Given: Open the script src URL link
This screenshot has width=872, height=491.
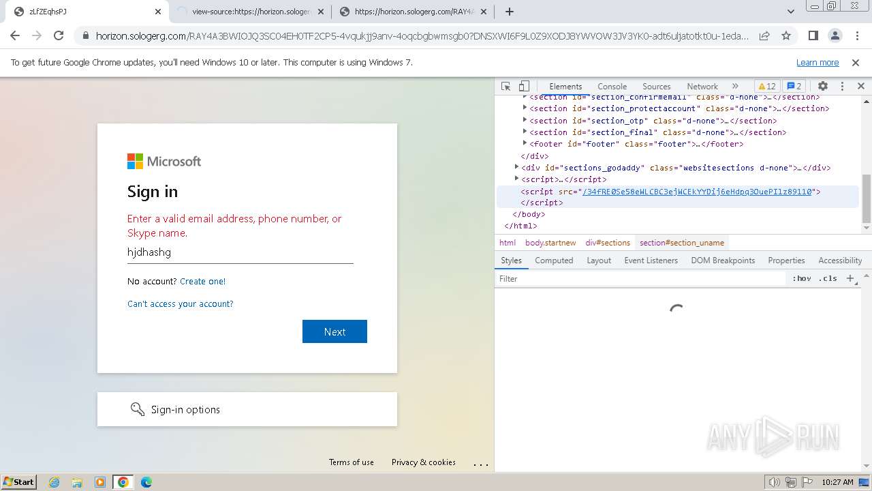Looking at the screenshot, I should (698, 192).
